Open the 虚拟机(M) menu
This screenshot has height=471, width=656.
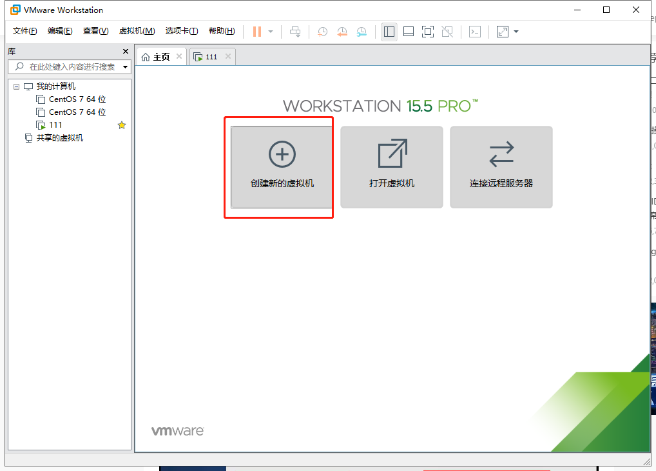[137, 31]
